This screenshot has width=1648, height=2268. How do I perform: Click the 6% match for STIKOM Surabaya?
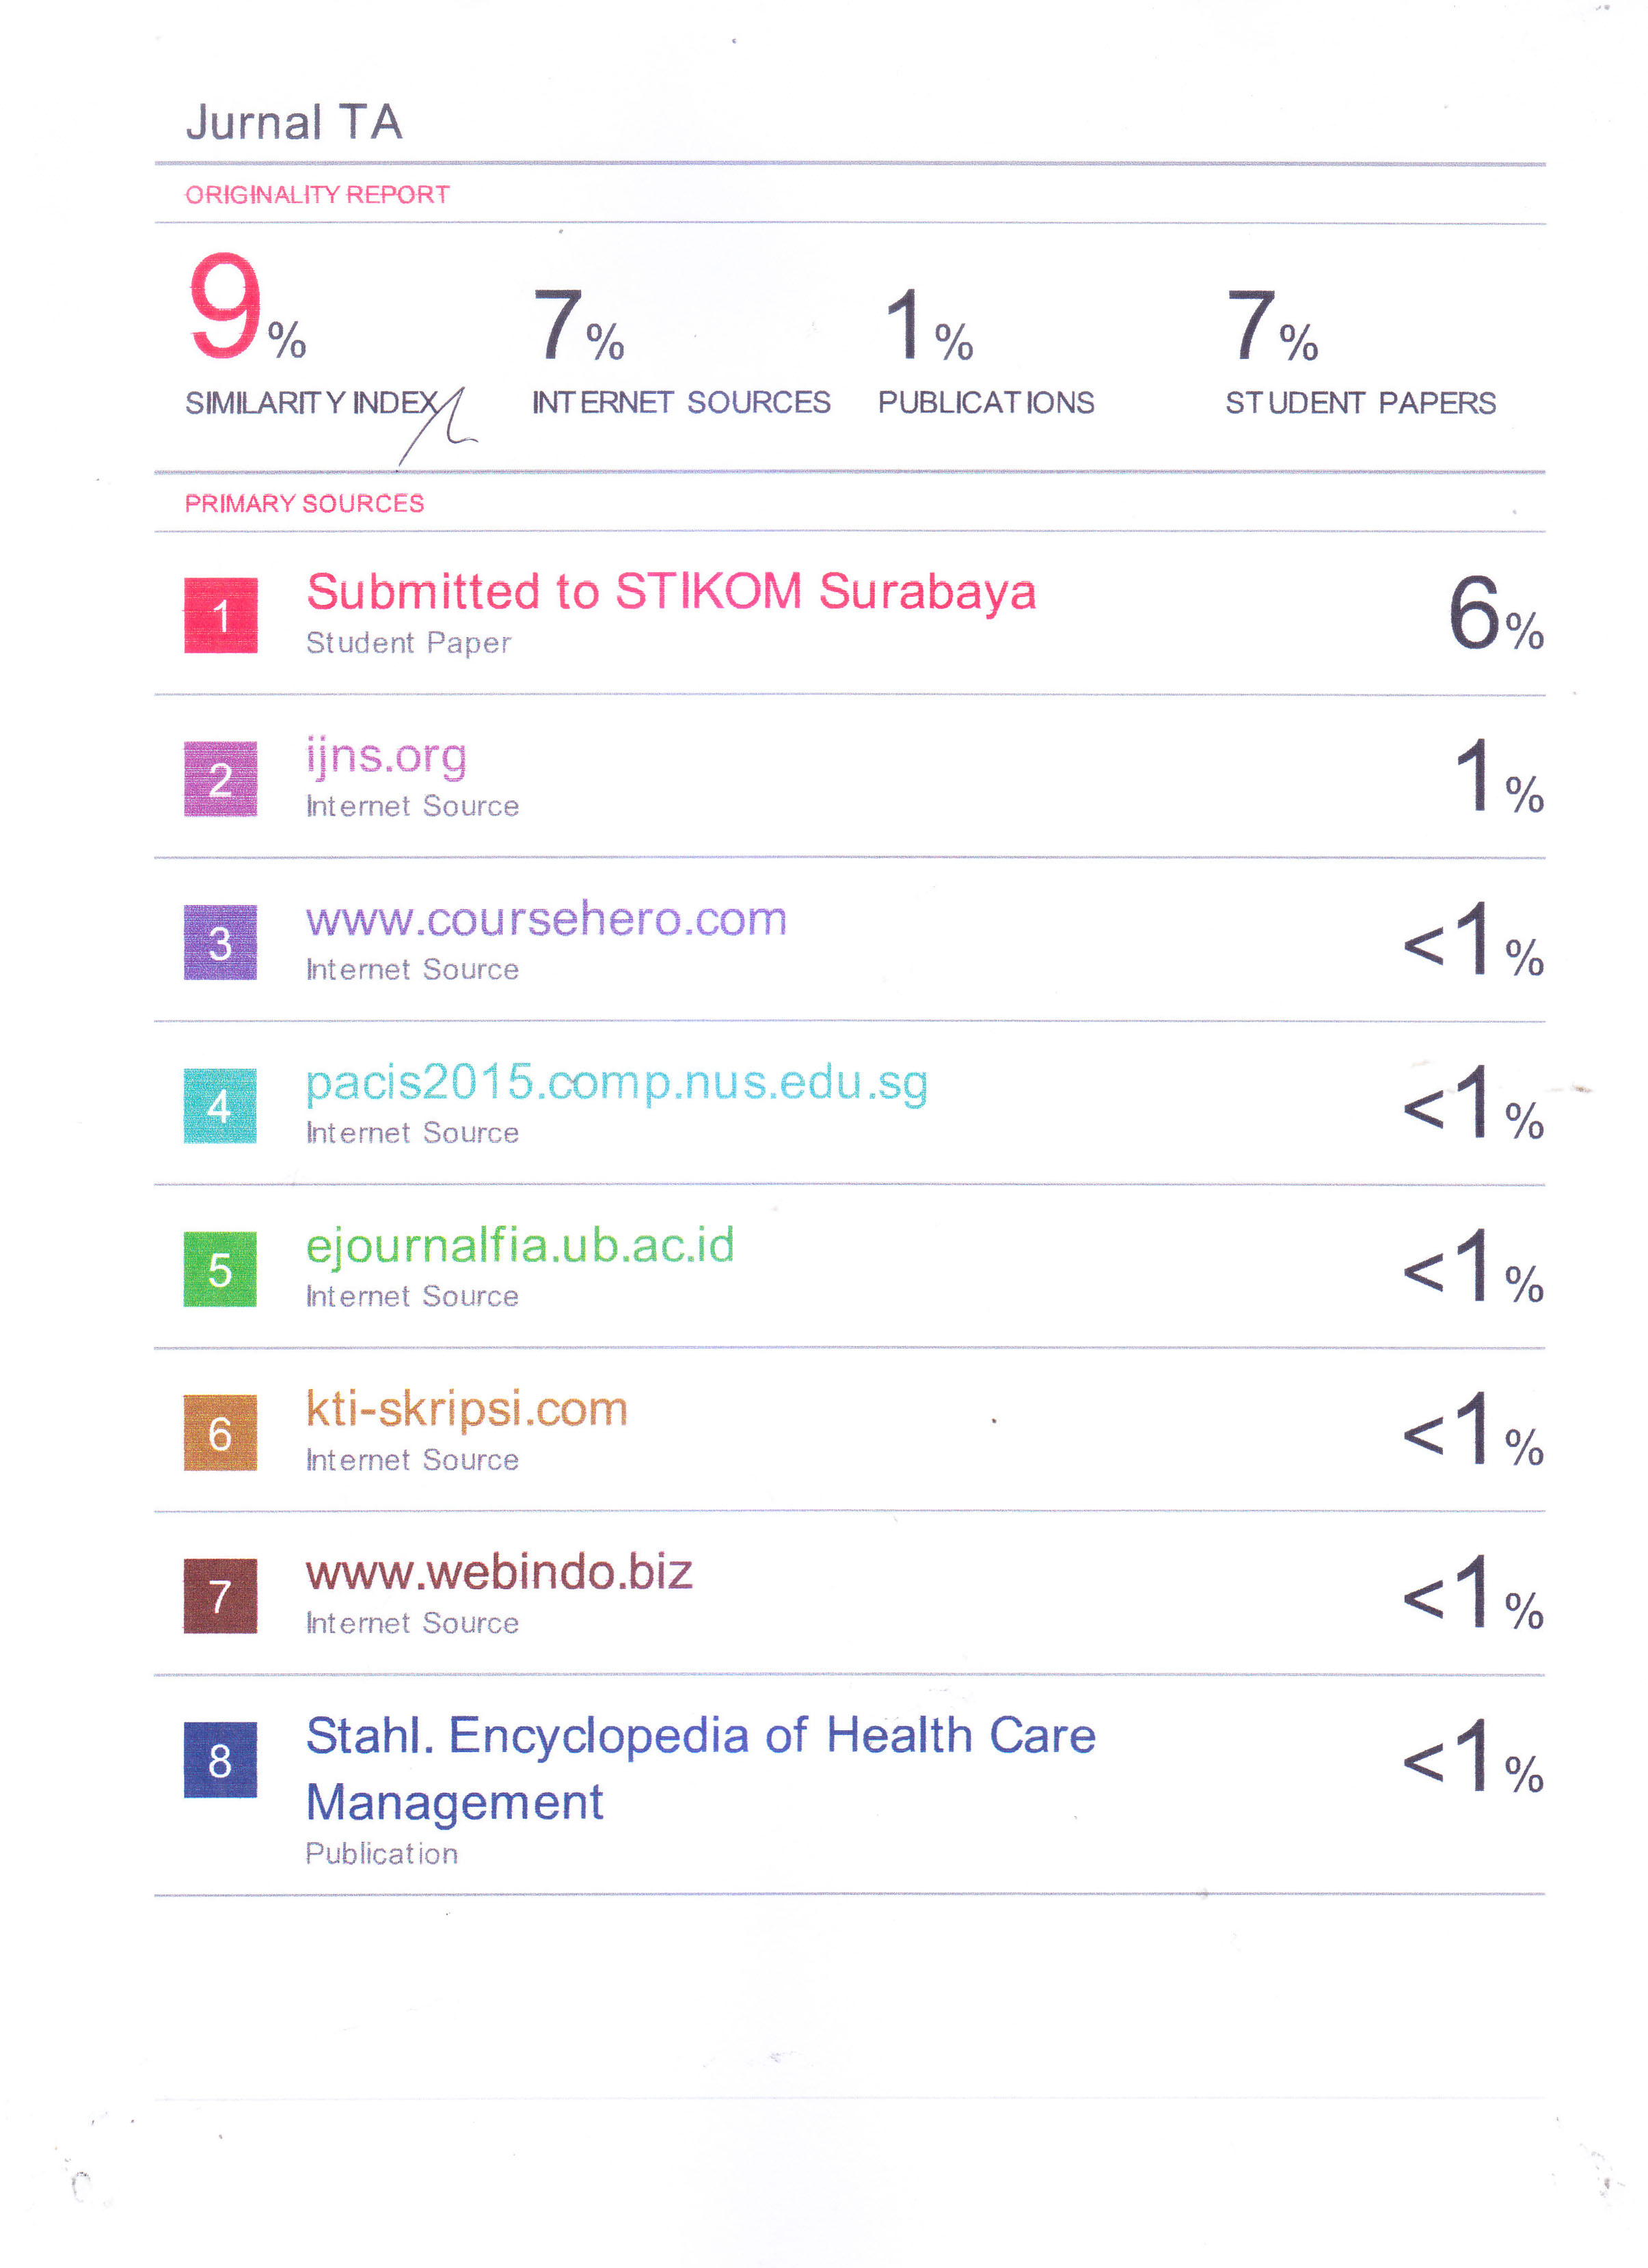tap(1494, 615)
